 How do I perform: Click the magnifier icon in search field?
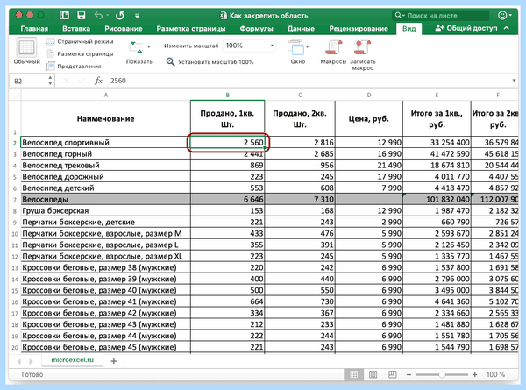(398, 16)
